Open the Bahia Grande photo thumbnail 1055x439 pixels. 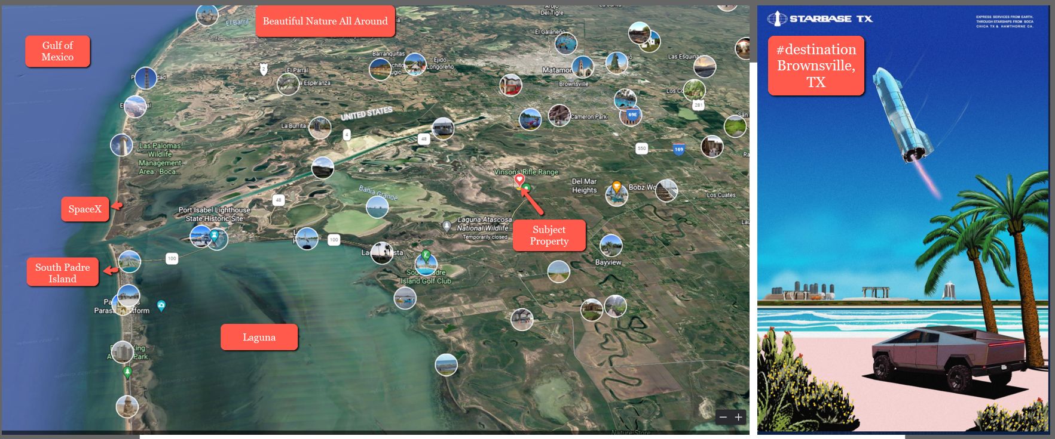pos(377,207)
